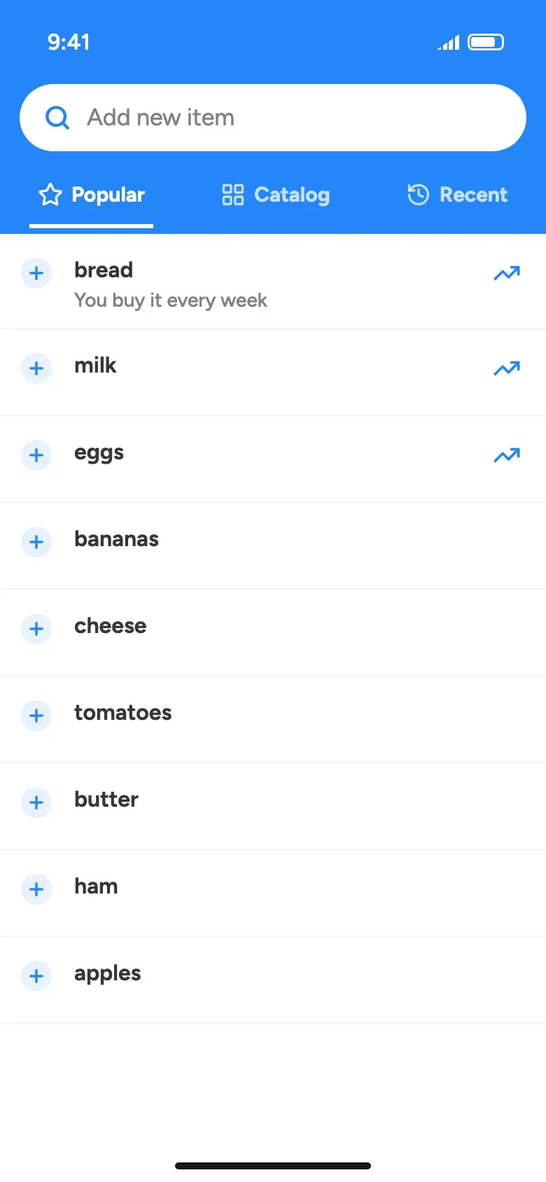Switch to the Catalog tab
Image resolution: width=546 pixels, height=1182 pixels.
tap(275, 195)
